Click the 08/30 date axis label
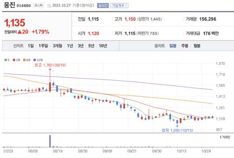234x158 pixels. (83, 151)
